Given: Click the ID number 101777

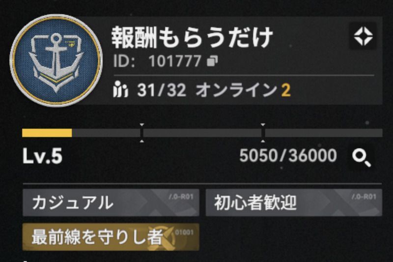Looking at the screenshot, I should 175,61.
